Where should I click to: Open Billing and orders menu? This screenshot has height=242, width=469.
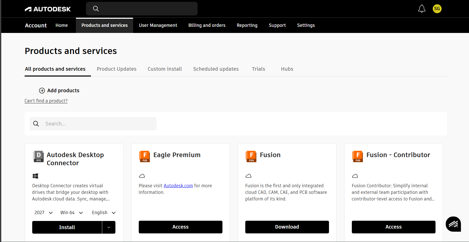(207, 25)
